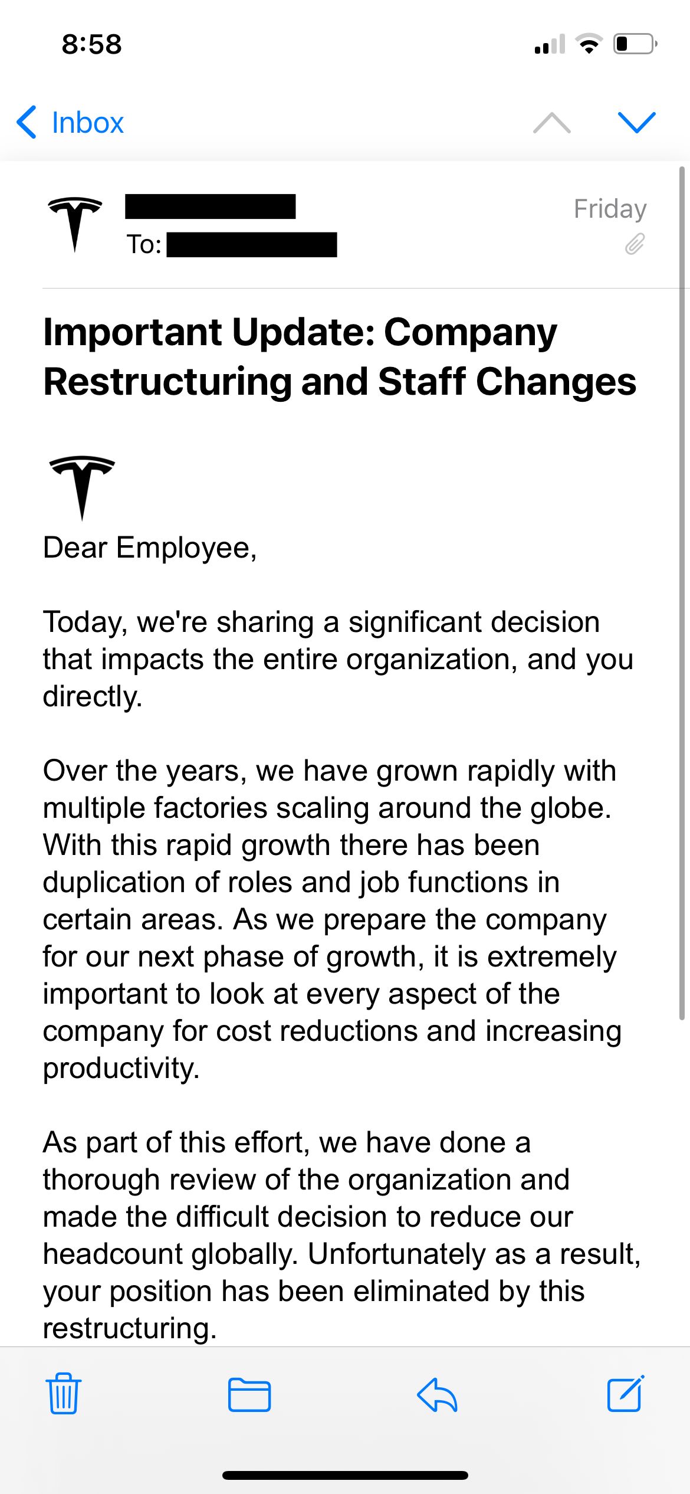Tap the email subject heading
The image size is (690, 1494).
pyautogui.click(x=340, y=356)
